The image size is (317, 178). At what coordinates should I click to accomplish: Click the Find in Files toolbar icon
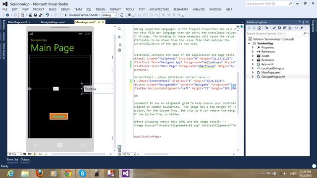[x=129, y=15]
